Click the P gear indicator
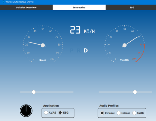 tap(72, 50)
